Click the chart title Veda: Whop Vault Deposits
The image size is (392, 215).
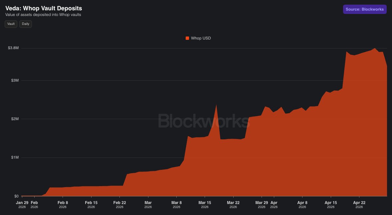click(x=44, y=8)
